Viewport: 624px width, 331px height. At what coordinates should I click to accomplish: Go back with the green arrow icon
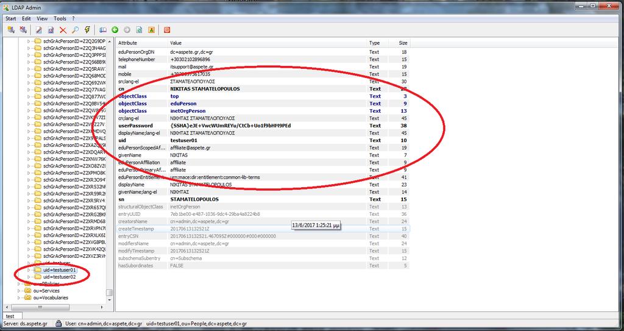[x=115, y=30]
